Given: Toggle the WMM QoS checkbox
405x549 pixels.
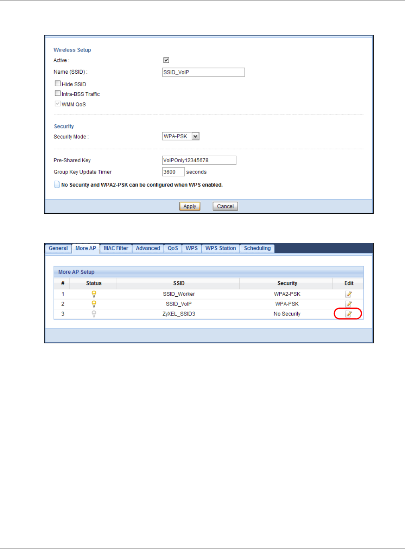Looking at the screenshot, I should [x=58, y=104].
